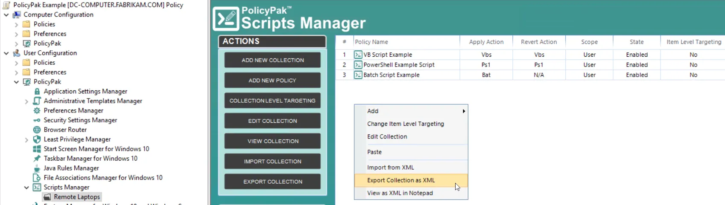Image resolution: width=725 pixels, height=205 pixels.
Task: Expand Administrative Templates Manager node
Action: pos(26,101)
